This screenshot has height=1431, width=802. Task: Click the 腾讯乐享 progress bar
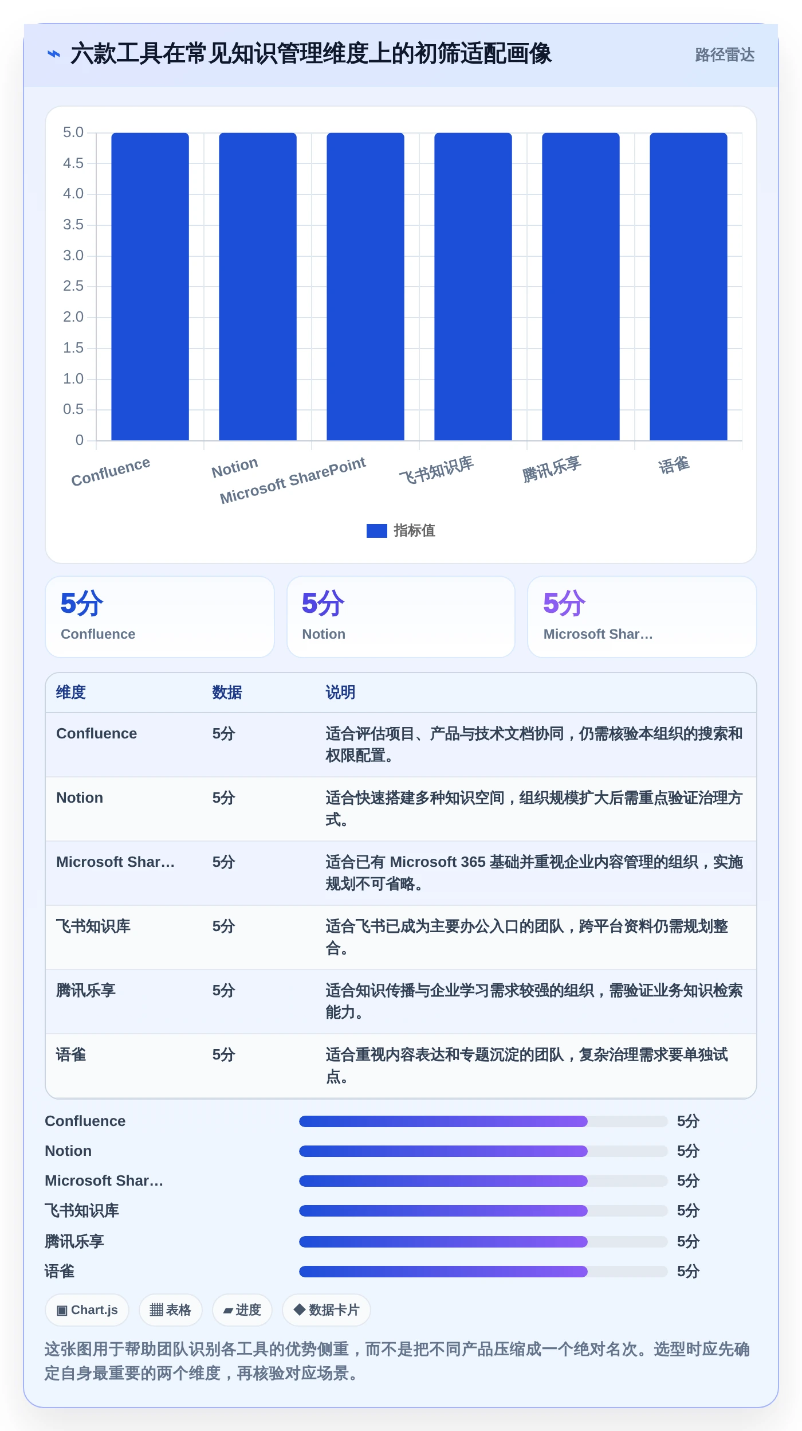pyautogui.click(x=483, y=1242)
